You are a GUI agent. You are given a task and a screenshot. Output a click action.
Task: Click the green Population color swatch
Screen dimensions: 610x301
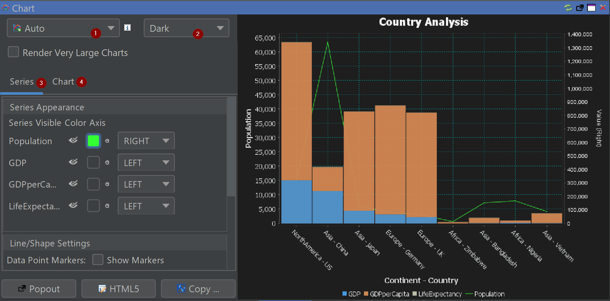(x=93, y=141)
